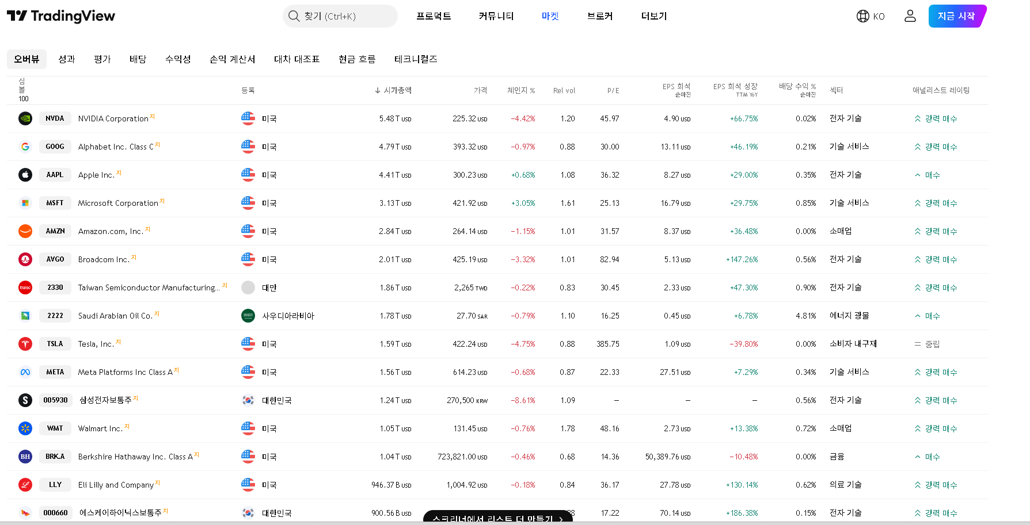Click the US flag in Eli Lilly row
This screenshot has height=525, width=1030.
point(248,485)
